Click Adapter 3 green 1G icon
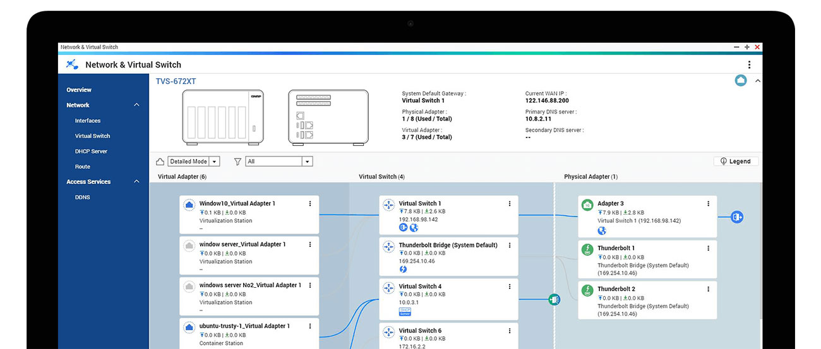The width and height of the screenshot is (821, 349). 587,205
